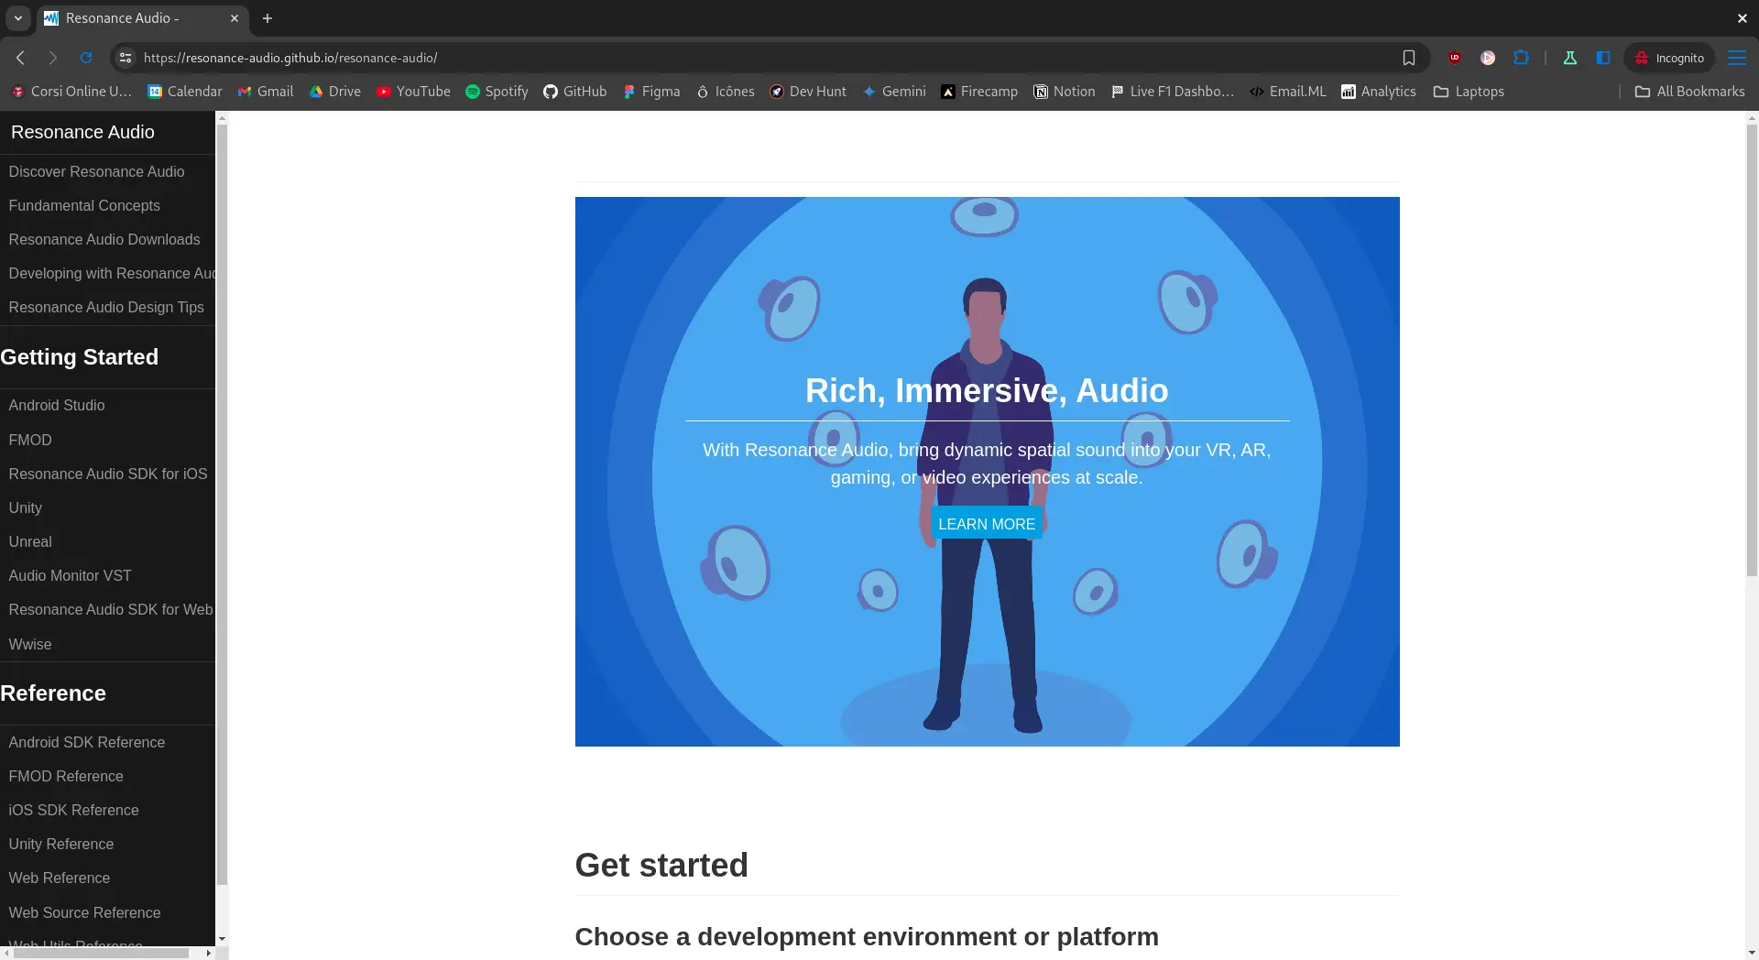The width and height of the screenshot is (1759, 960).
Task: Open the Unreal guide
Action: [30, 542]
